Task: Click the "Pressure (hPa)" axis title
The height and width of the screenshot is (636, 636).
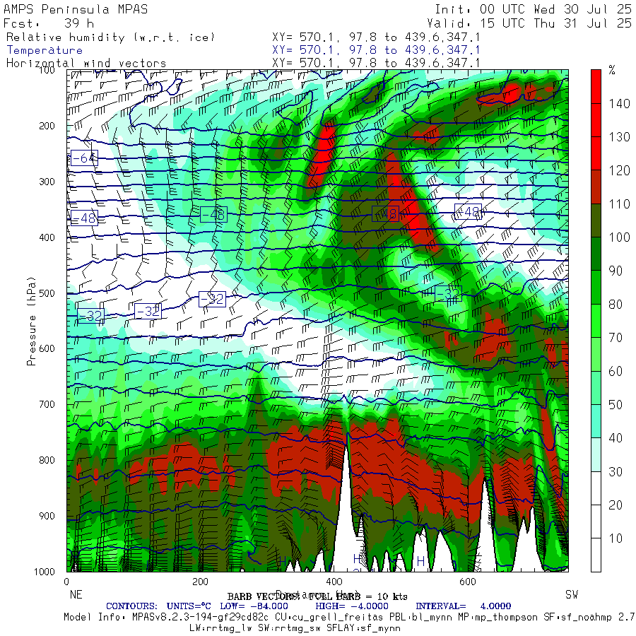Action: (31, 321)
